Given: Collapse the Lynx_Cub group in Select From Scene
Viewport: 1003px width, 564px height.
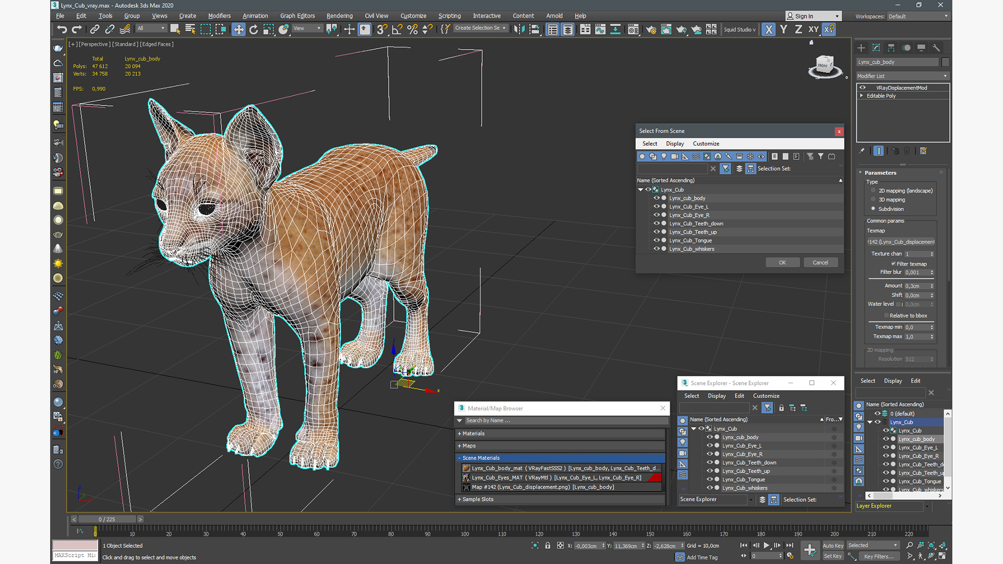Looking at the screenshot, I should point(640,190).
